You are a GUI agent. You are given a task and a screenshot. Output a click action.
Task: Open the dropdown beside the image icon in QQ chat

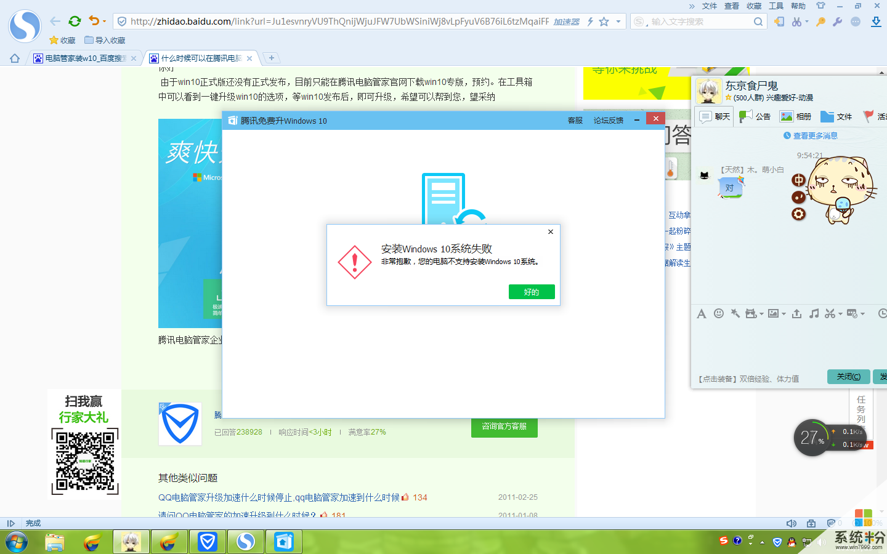(784, 314)
